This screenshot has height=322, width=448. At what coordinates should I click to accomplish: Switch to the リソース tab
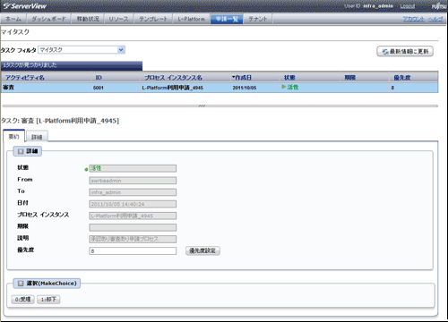(x=118, y=19)
